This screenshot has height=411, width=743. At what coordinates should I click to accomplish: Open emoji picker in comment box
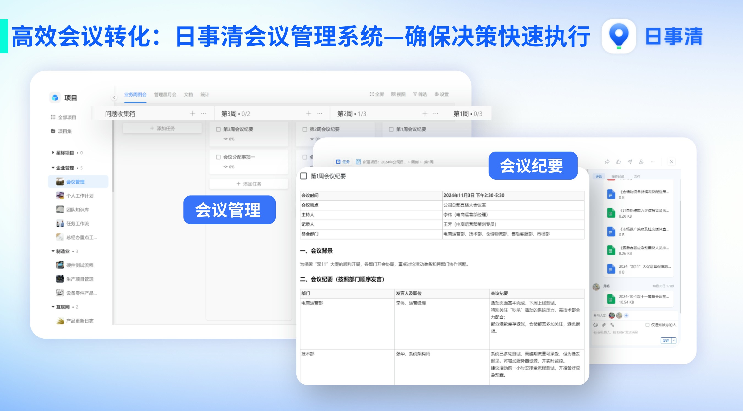click(x=596, y=325)
